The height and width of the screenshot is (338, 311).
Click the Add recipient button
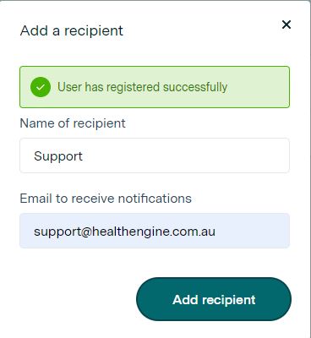click(214, 299)
